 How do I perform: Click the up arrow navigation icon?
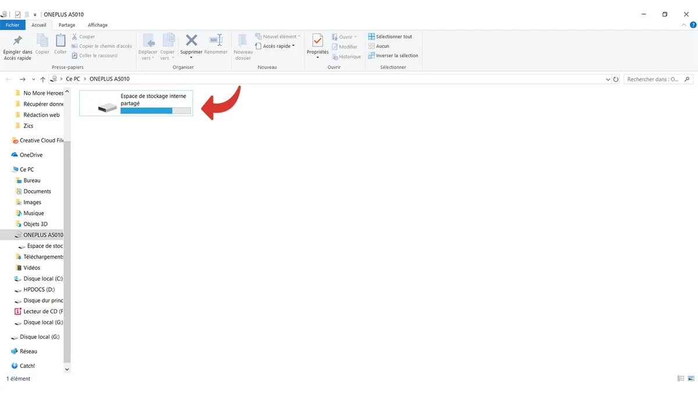tap(43, 79)
